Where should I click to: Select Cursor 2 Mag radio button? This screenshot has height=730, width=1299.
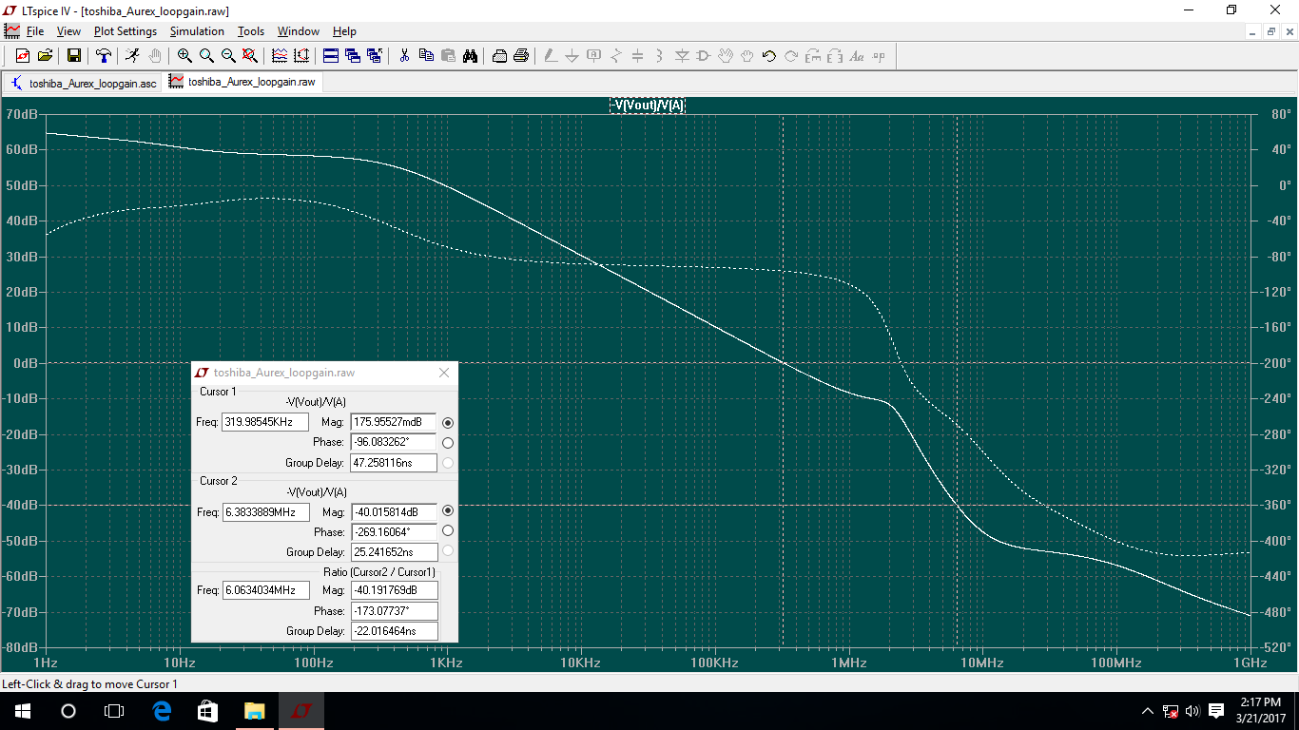click(448, 511)
